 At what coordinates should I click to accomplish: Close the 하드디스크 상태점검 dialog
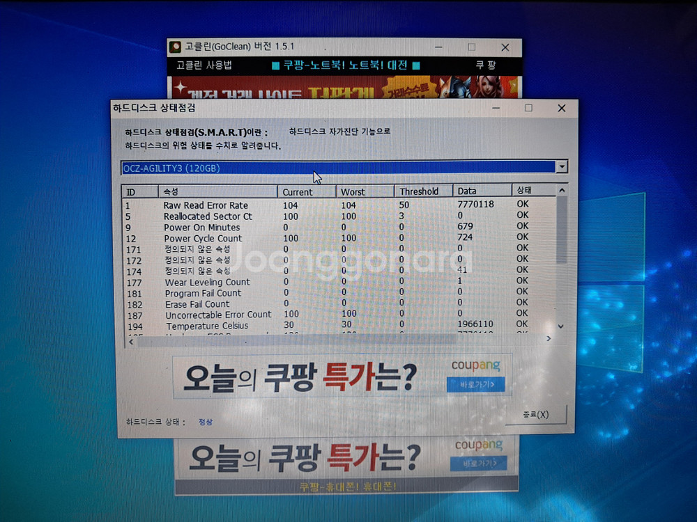pyautogui.click(x=561, y=108)
